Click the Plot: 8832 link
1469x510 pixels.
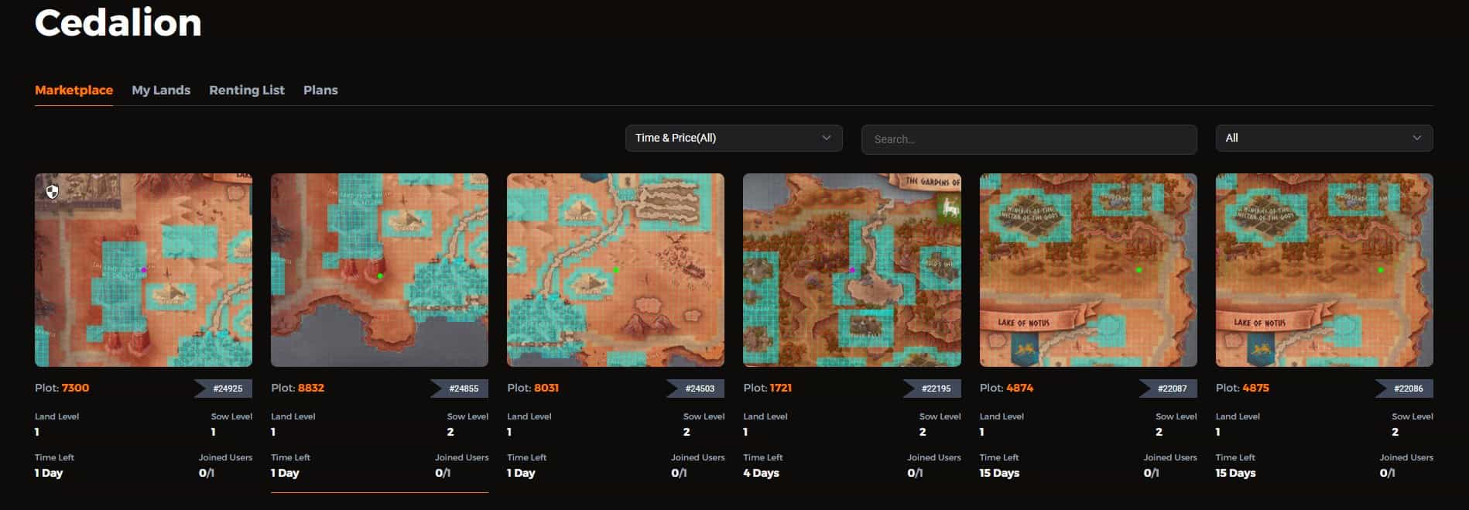pos(297,388)
